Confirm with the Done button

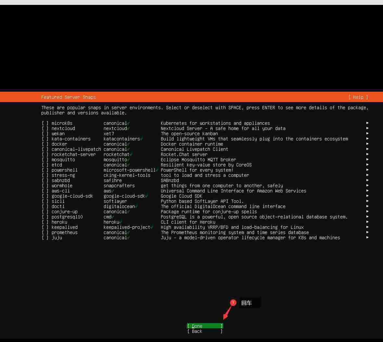pos(205,326)
